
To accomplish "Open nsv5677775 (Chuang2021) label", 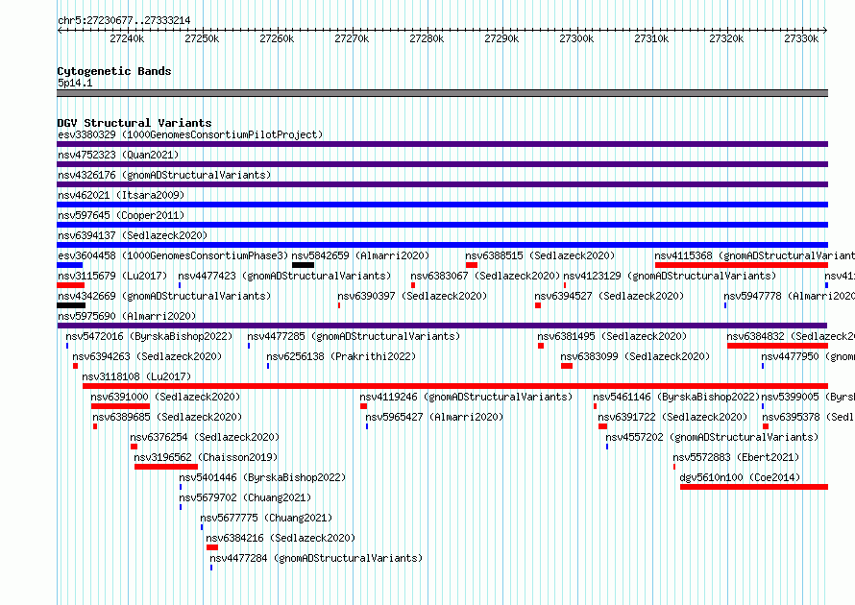I will pyautogui.click(x=266, y=518).
